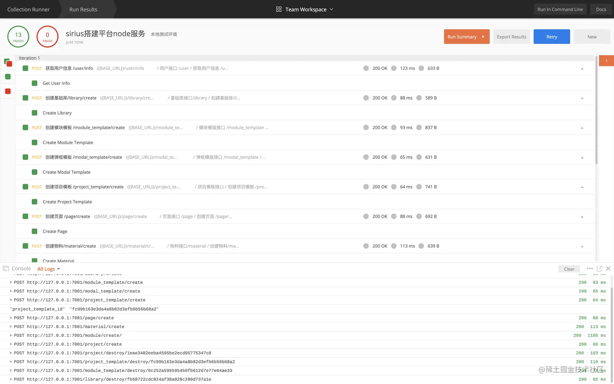The height and width of the screenshot is (384, 614).
Task: Close the console panel
Action: (608, 269)
